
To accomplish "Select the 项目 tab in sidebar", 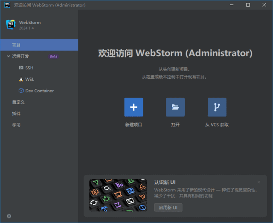I will [x=16, y=45].
